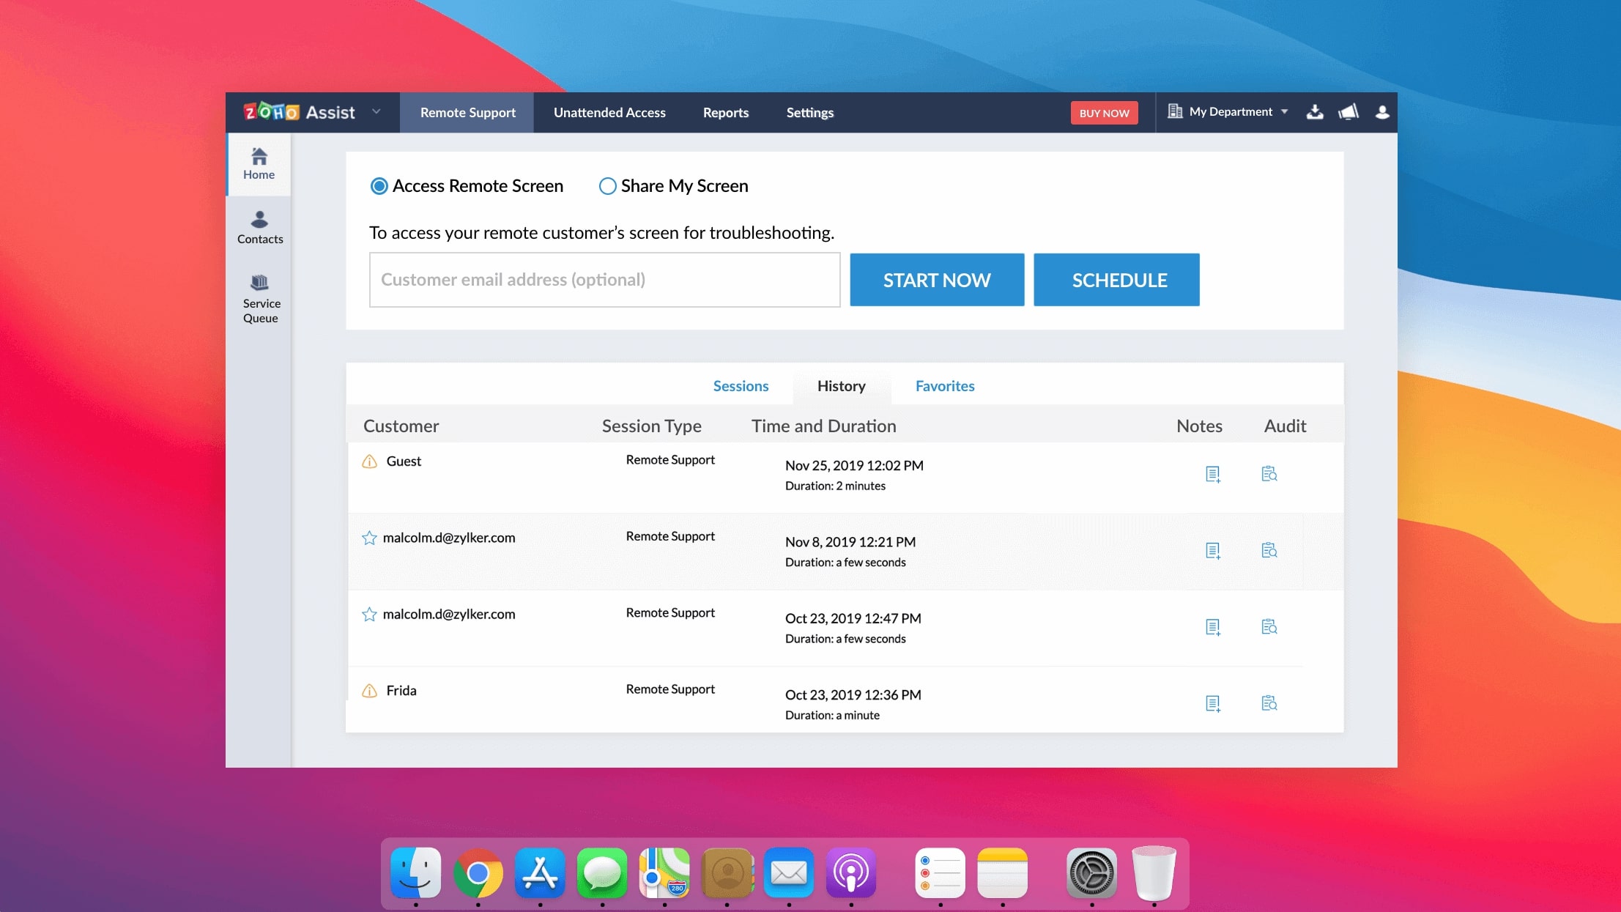Click the Audit icon for Frida session
This screenshot has height=912, width=1621.
coord(1269,702)
